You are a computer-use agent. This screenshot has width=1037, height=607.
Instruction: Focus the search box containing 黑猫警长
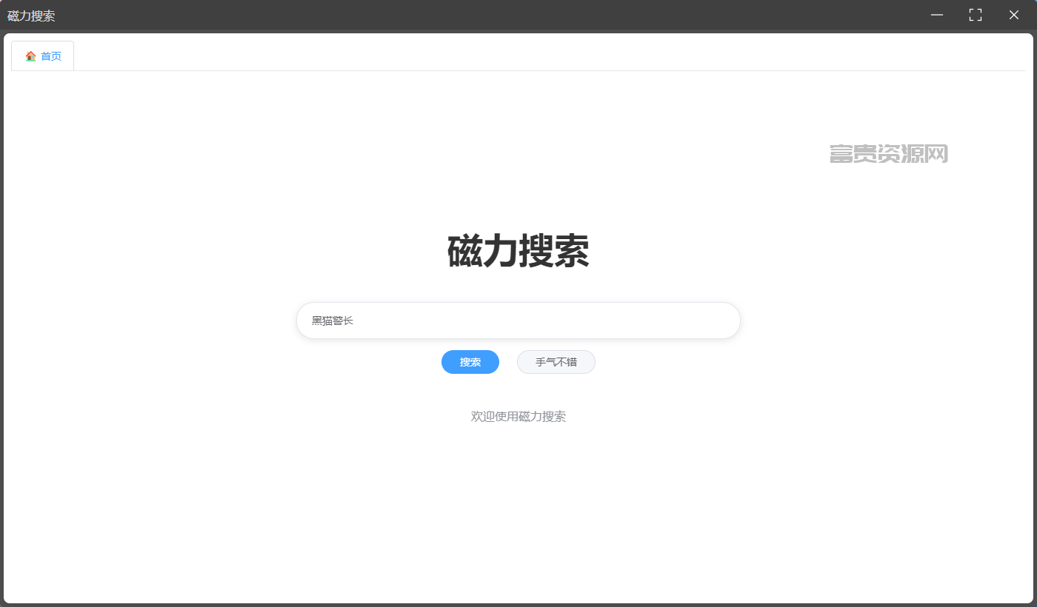point(518,321)
